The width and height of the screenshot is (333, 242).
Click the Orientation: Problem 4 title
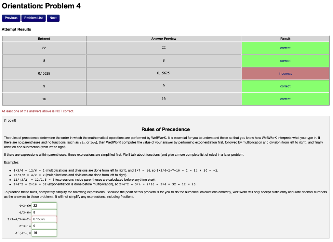click(41, 6)
